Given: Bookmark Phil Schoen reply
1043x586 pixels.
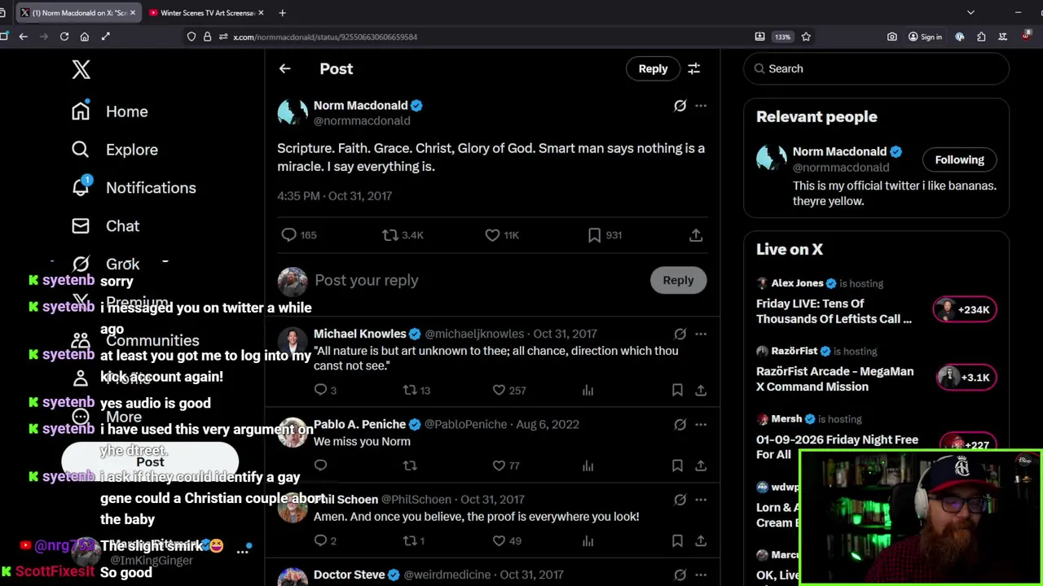Looking at the screenshot, I should (677, 540).
